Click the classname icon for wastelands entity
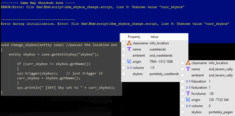The width and height of the screenshot is (235, 116). coord(129,43)
